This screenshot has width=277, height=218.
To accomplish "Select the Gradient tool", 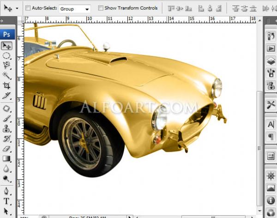I will (x=7, y=159).
